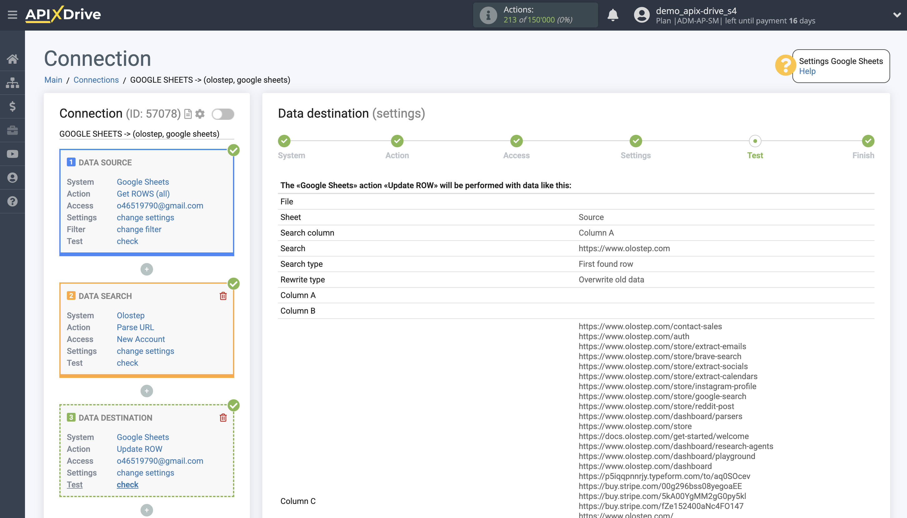
Task: Open the gear settings icon next to Connection ID
Action: pos(200,114)
